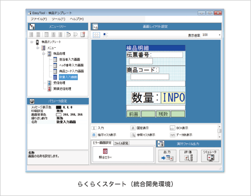Click the 評価 evaluate button
The width and height of the screenshot is (251, 196).
189,156
